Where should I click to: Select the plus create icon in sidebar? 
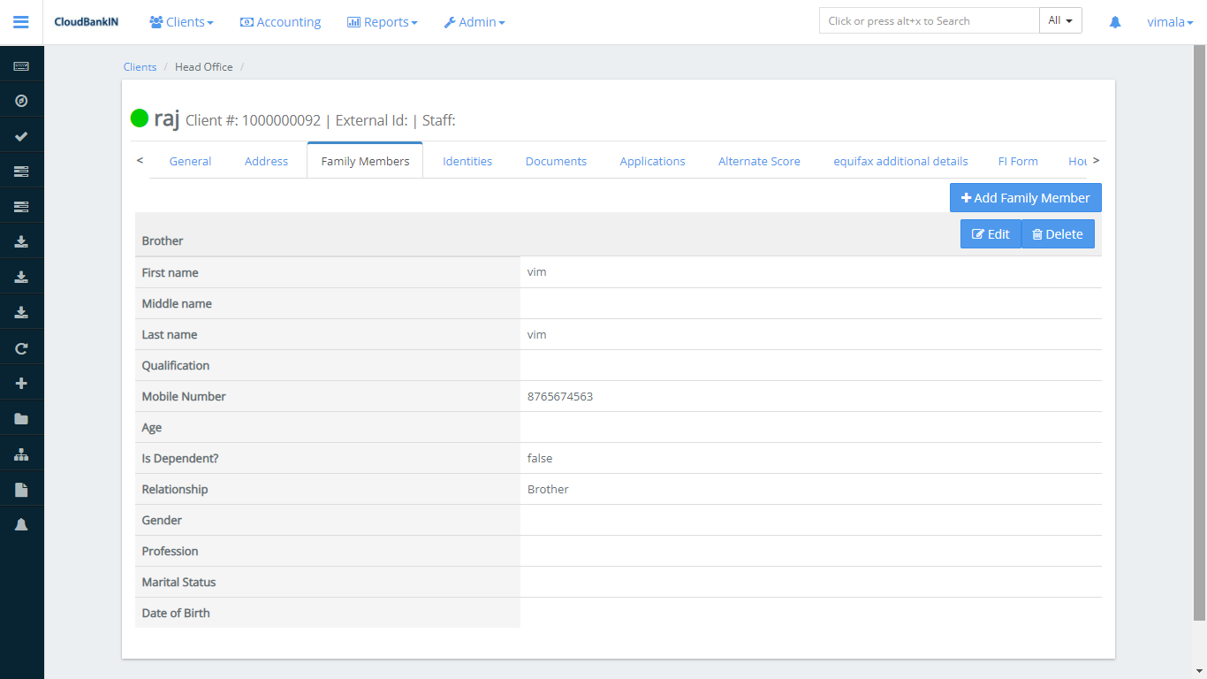[x=21, y=382]
